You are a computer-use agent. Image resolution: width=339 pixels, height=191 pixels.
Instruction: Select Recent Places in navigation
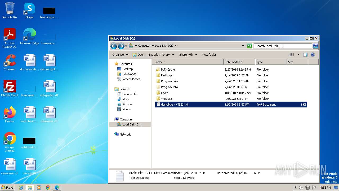pyautogui.click(x=129, y=79)
